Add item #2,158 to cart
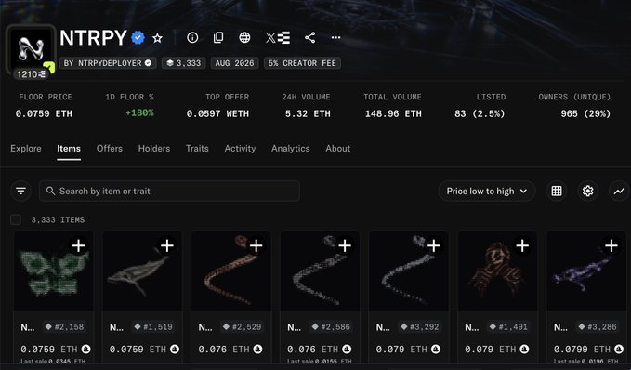 78,245
